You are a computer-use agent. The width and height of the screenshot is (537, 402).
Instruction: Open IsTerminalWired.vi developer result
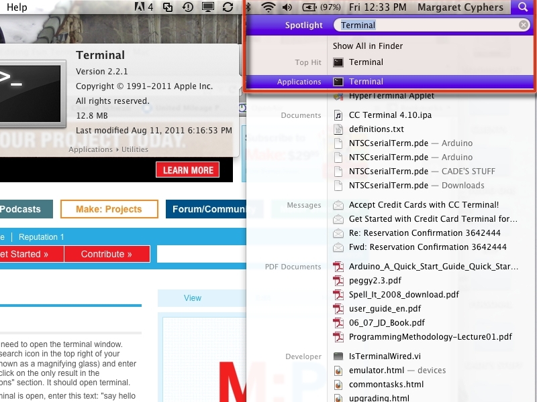click(x=385, y=356)
